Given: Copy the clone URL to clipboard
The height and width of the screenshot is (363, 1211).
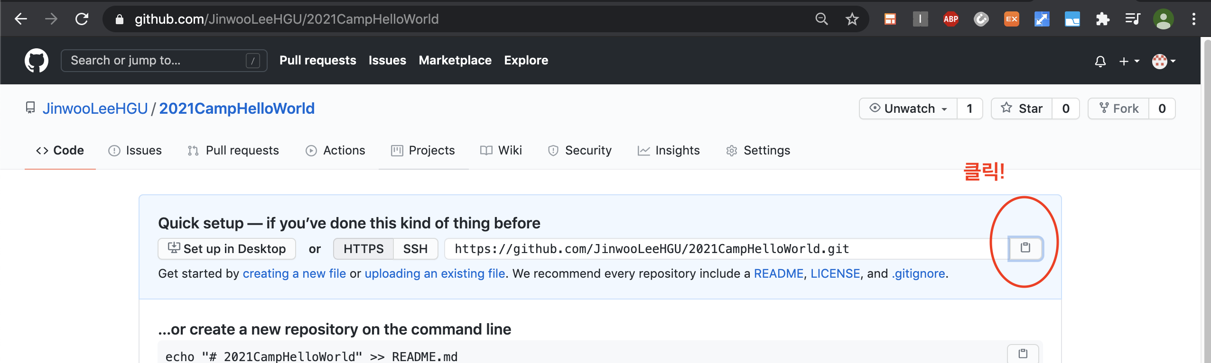Looking at the screenshot, I should [x=1025, y=248].
